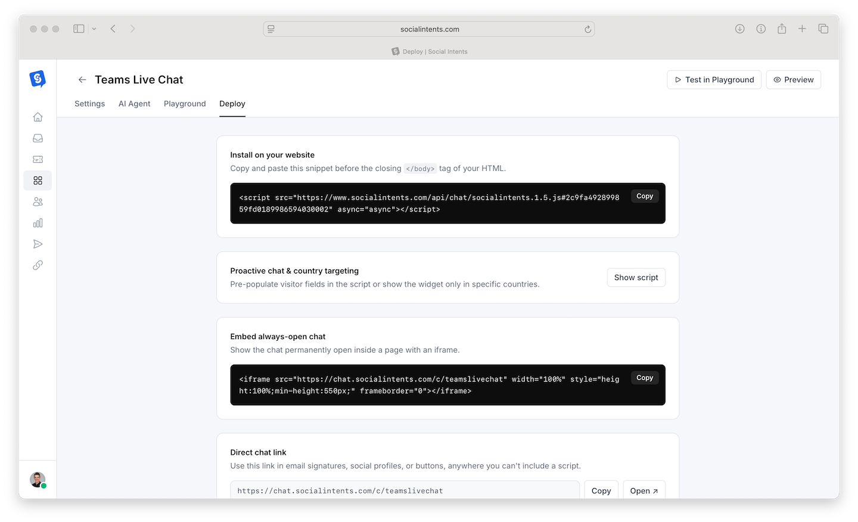Click the Safari back navigation arrow

point(113,29)
